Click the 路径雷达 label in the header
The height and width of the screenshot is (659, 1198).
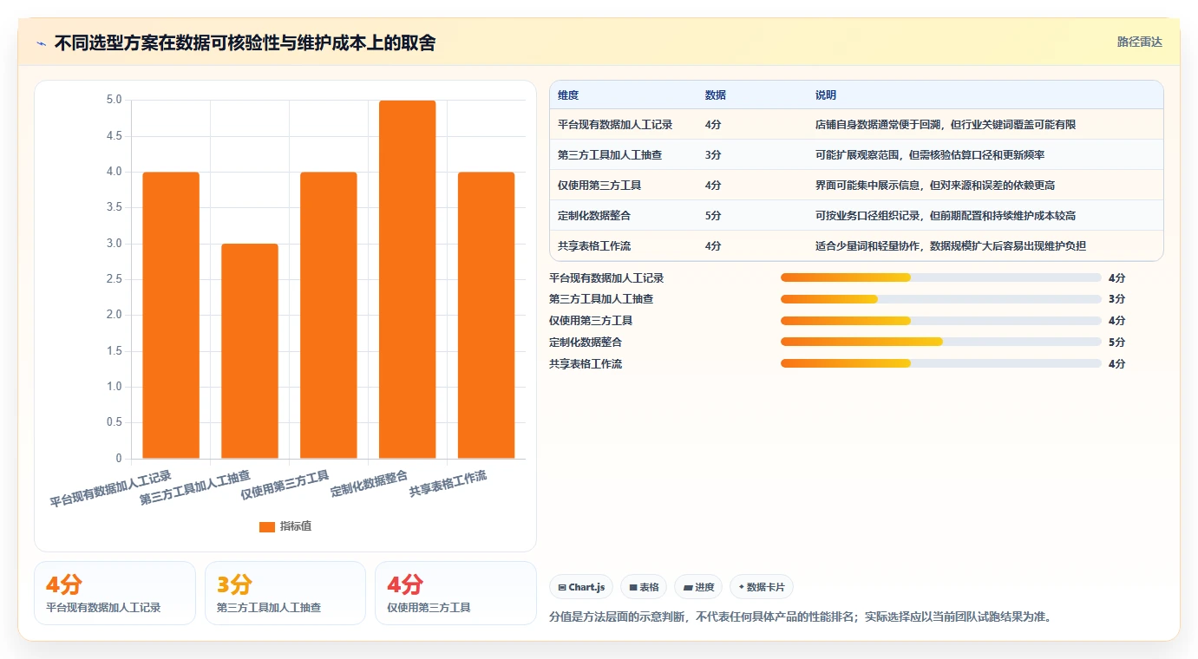(x=1139, y=42)
